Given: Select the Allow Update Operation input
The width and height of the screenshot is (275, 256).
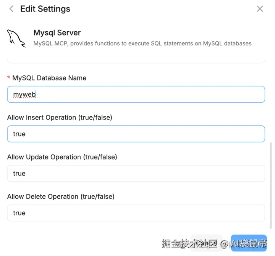Looking at the screenshot, I should click(136, 174).
